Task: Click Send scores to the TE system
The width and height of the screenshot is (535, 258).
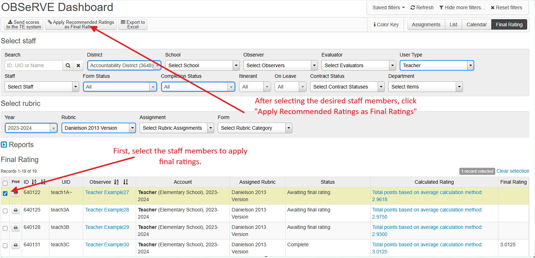Action: tap(24, 25)
